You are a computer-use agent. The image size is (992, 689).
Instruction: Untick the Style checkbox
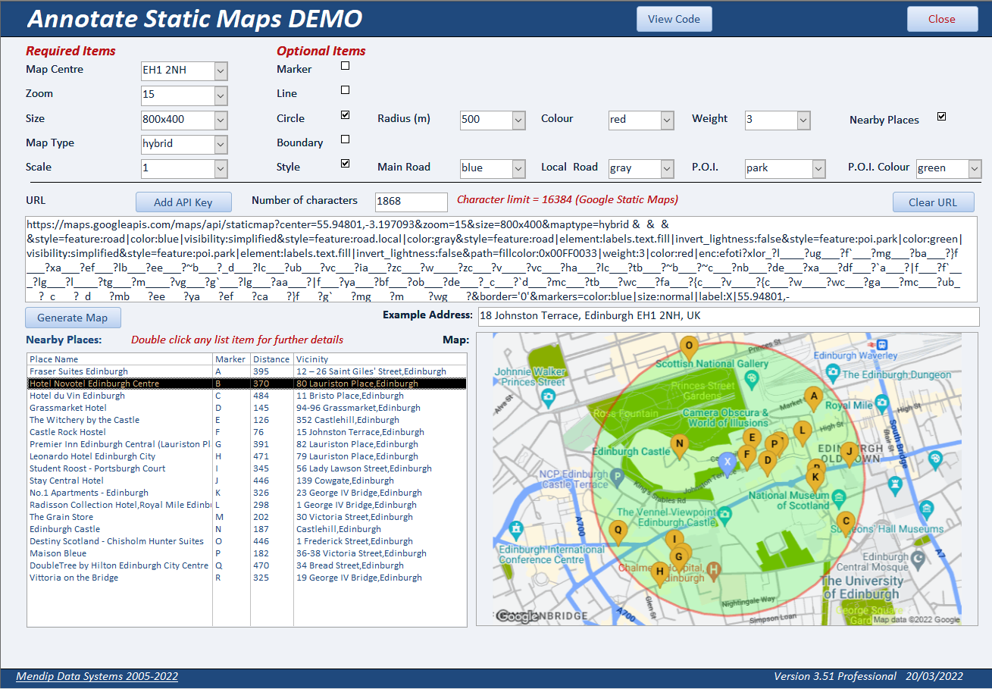point(346,164)
